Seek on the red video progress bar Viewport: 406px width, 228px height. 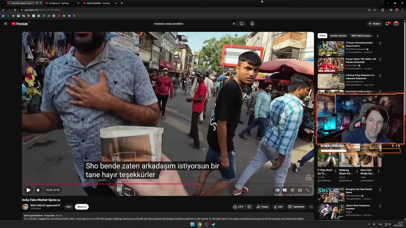(x=168, y=184)
